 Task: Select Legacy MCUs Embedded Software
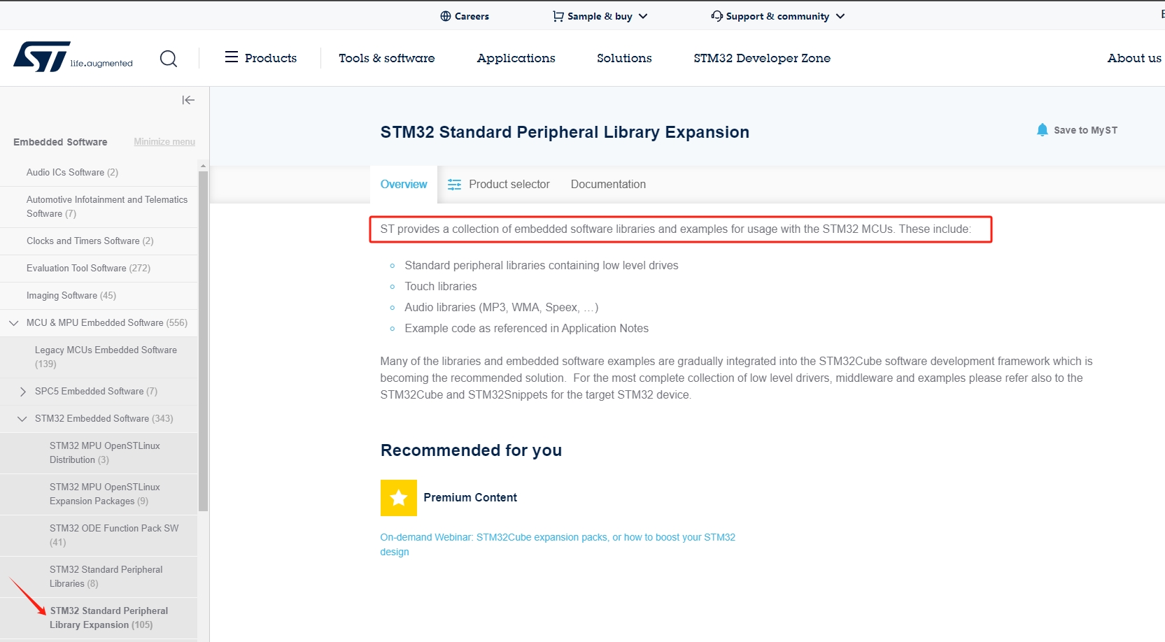coord(106,357)
